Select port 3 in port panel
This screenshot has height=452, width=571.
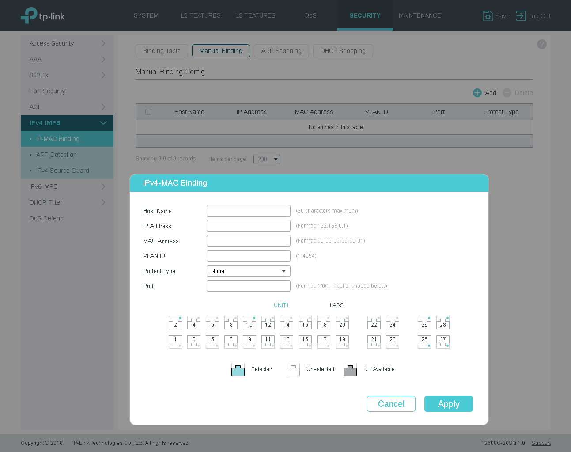tap(194, 342)
